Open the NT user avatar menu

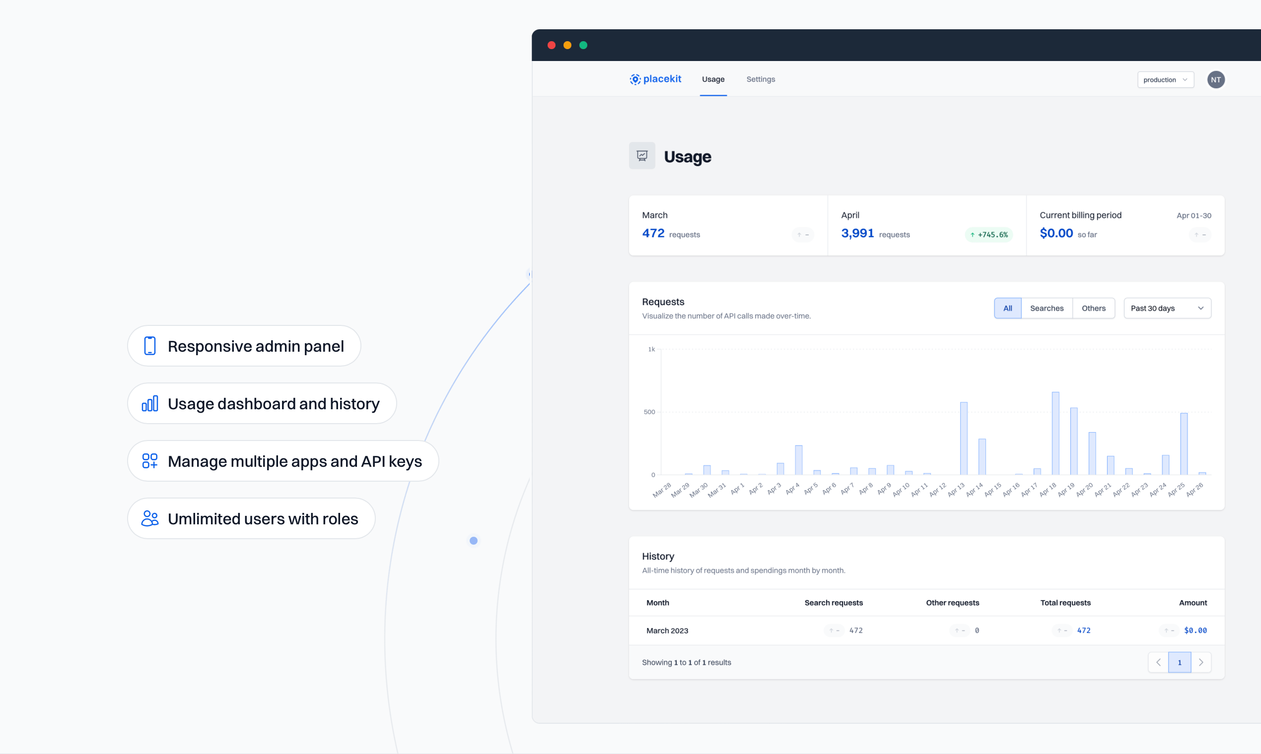[x=1215, y=80]
